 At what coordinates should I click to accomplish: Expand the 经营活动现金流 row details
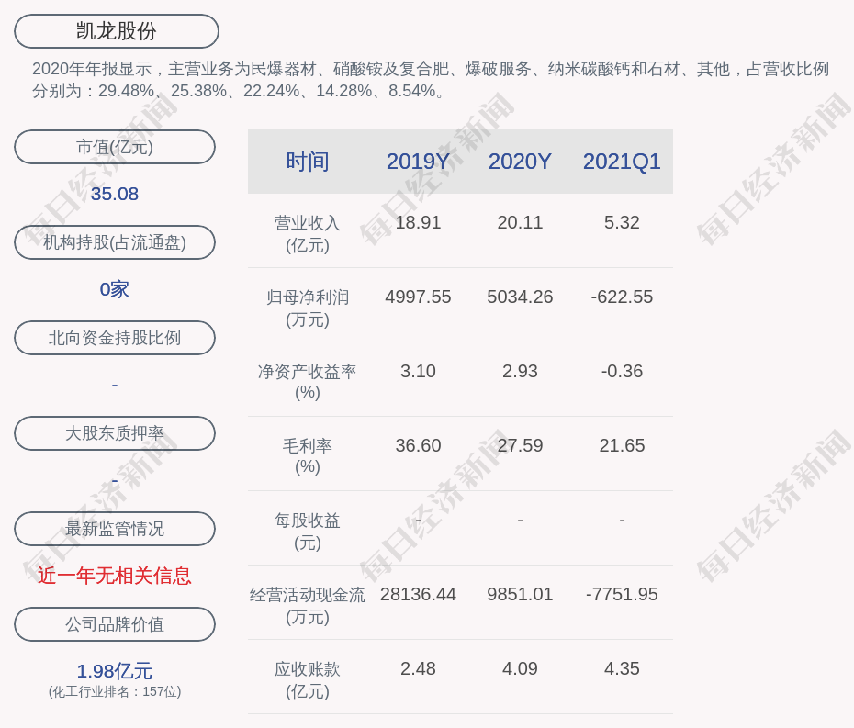tap(306, 605)
